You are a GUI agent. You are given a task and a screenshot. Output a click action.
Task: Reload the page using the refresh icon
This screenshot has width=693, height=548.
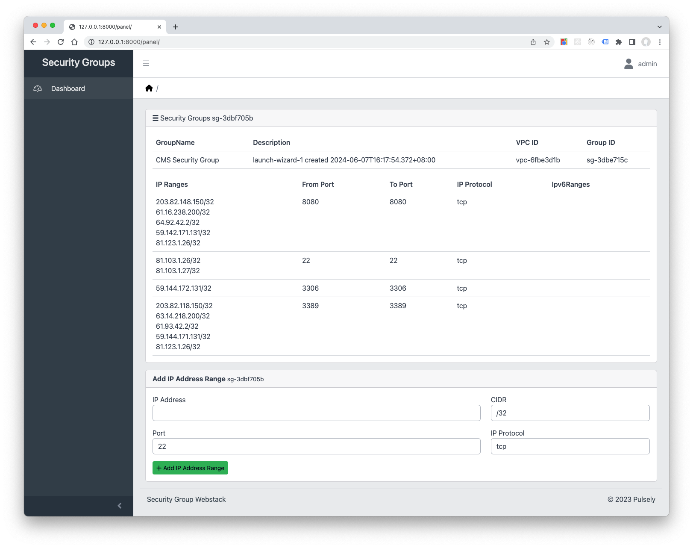(x=60, y=42)
